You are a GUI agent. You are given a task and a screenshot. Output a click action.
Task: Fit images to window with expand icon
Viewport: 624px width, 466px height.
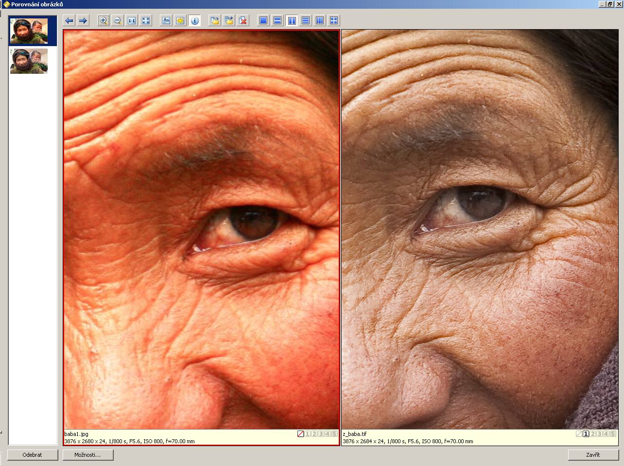[x=146, y=20]
